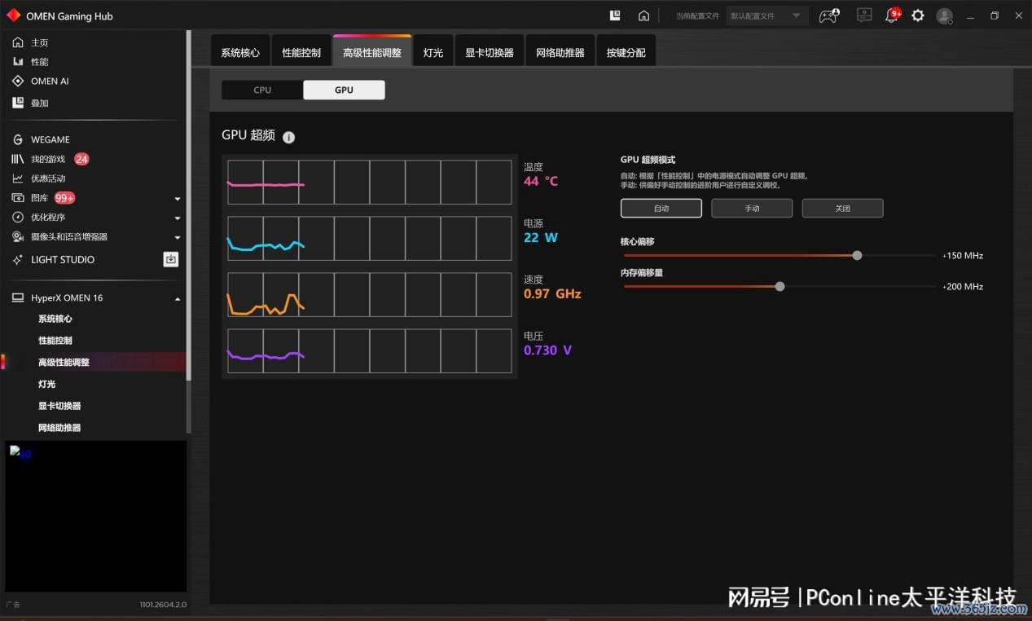Click the LIGHT STUDIO download icon
The width and height of the screenshot is (1032, 621).
(171, 259)
